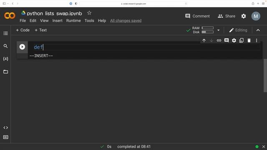
Task: Add a new Text cell
Action: [40, 30]
